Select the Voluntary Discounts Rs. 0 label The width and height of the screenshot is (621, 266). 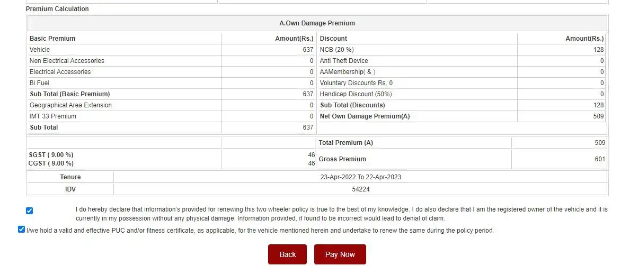pos(356,83)
